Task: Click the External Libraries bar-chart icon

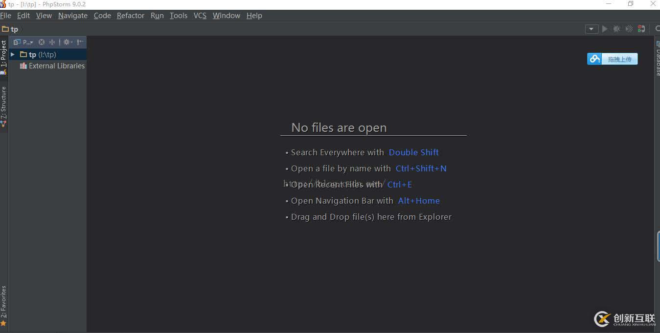Action: click(x=23, y=66)
